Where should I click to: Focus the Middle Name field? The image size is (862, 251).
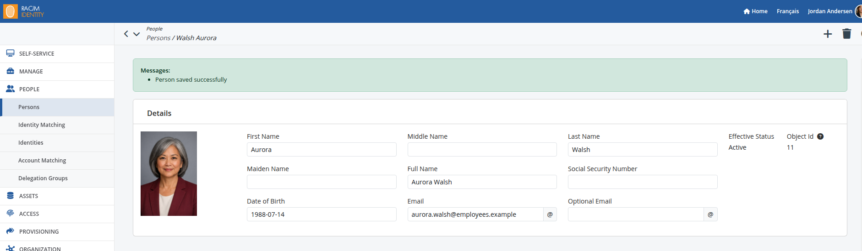point(482,150)
